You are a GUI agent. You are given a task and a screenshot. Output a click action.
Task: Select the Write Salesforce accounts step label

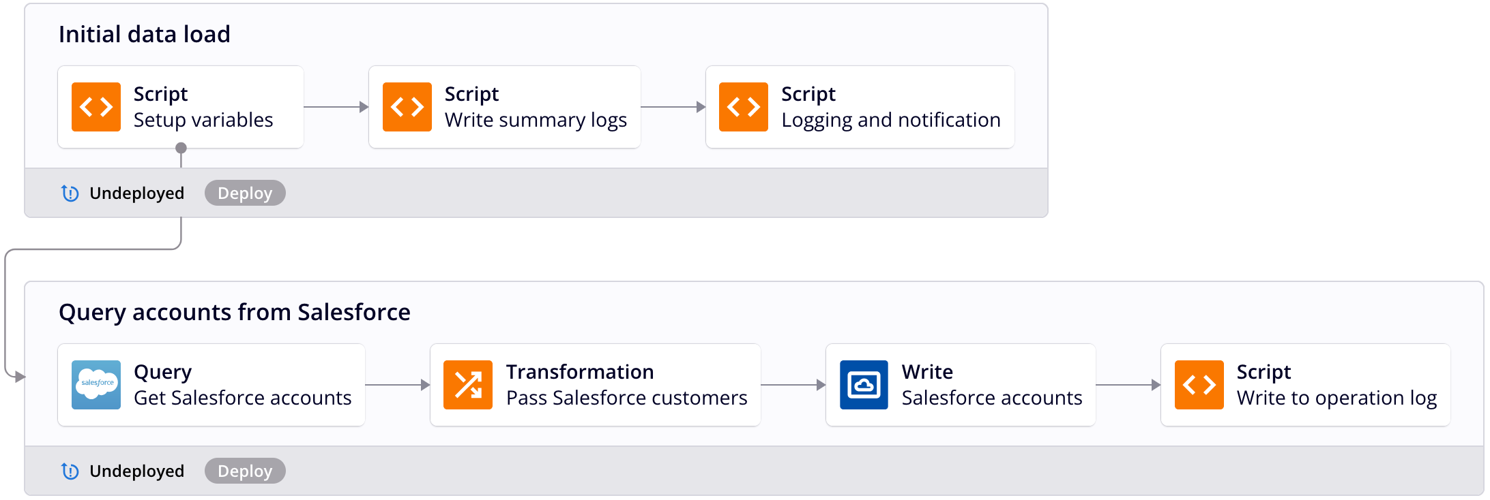(x=991, y=398)
